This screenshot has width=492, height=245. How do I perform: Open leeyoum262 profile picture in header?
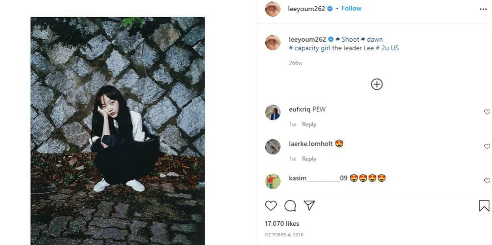pyautogui.click(x=273, y=9)
